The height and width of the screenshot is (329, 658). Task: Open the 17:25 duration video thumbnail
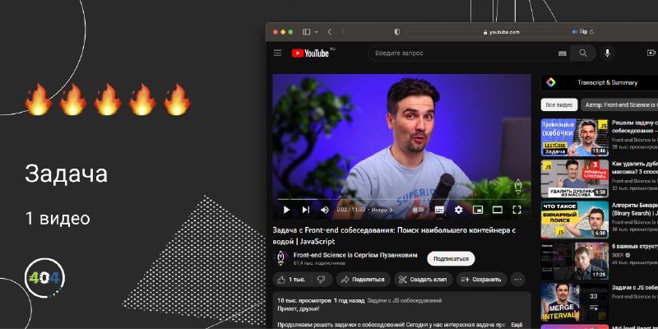tap(574, 261)
